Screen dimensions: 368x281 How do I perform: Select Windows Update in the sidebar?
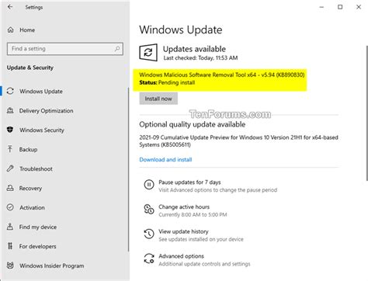41,92
